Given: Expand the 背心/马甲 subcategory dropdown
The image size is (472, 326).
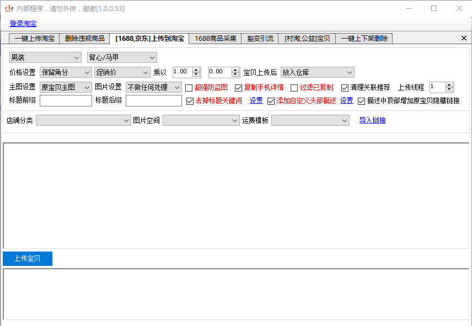Looking at the screenshot, I should pos(122,57).
